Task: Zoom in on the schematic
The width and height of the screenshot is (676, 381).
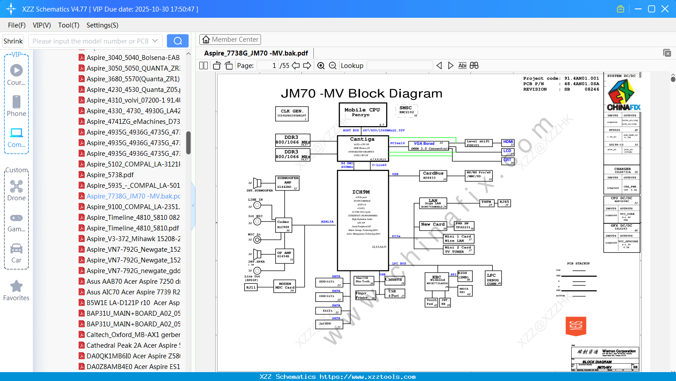Action: point(321,66)
